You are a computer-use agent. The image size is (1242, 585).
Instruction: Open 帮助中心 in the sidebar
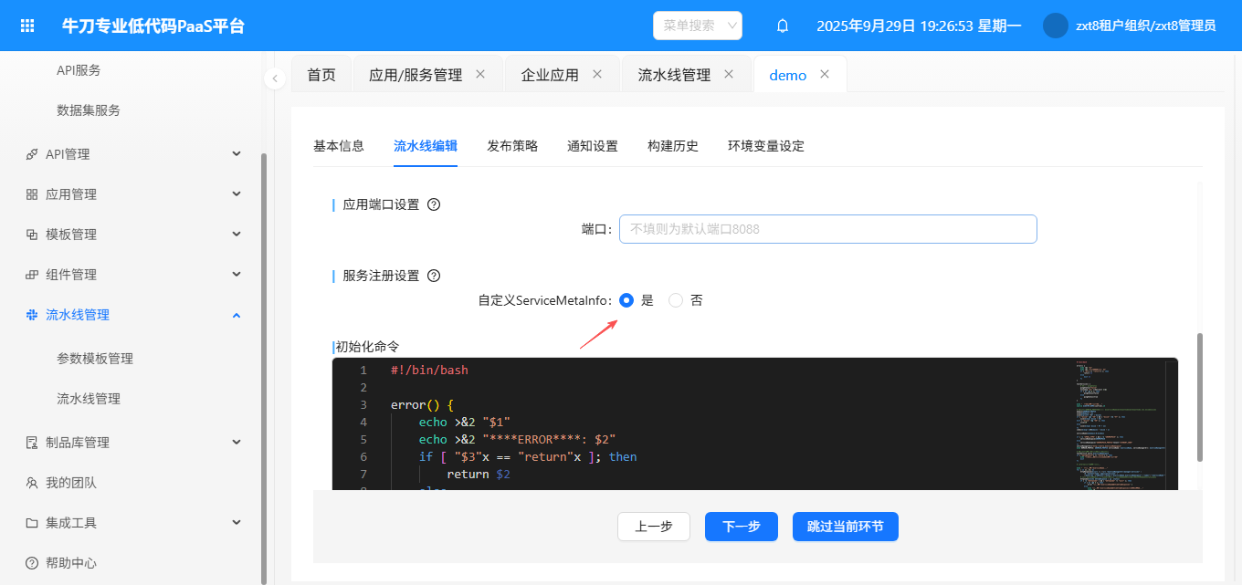coord(71,563)
